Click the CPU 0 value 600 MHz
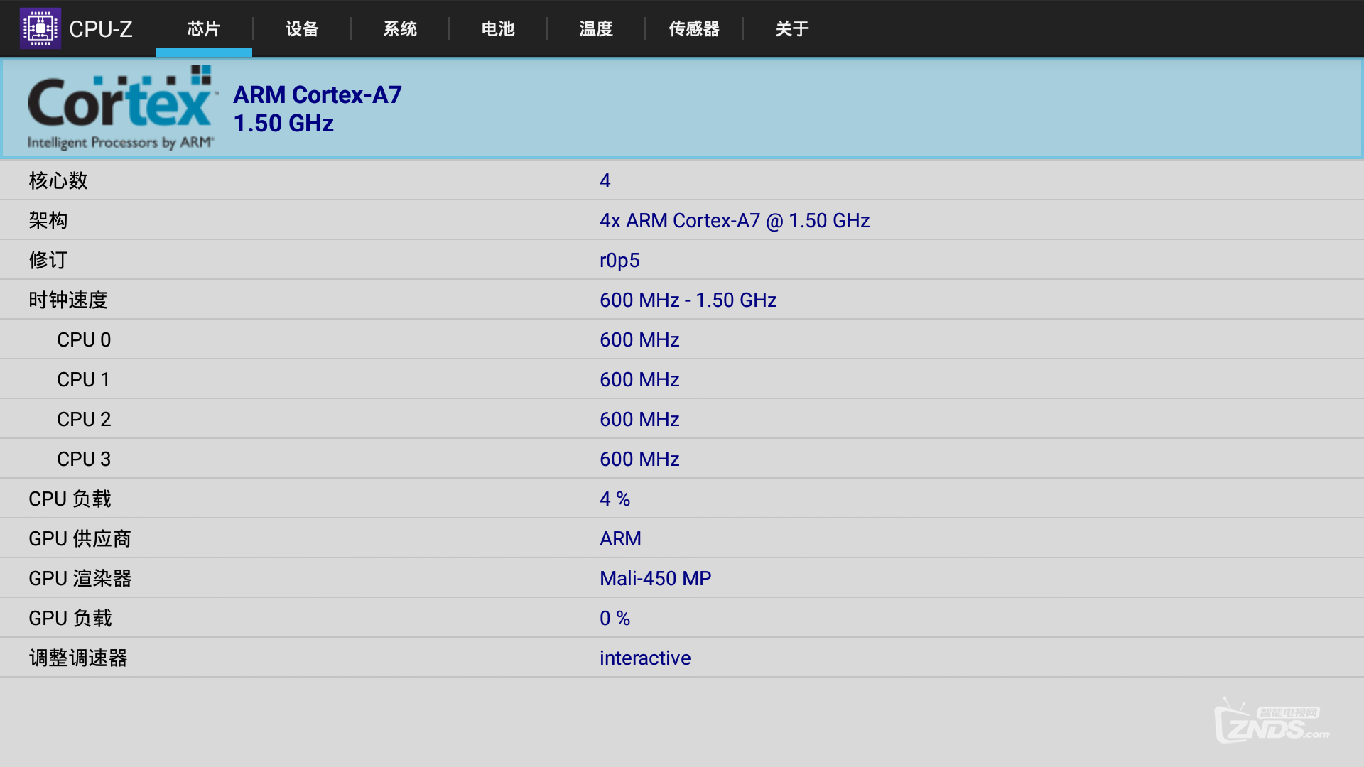1364x767 pixels. 639,339
